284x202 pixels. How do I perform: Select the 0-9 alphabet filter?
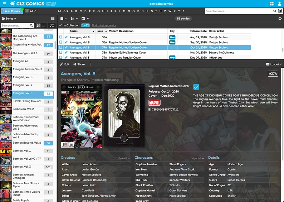(x=66, y=11)
